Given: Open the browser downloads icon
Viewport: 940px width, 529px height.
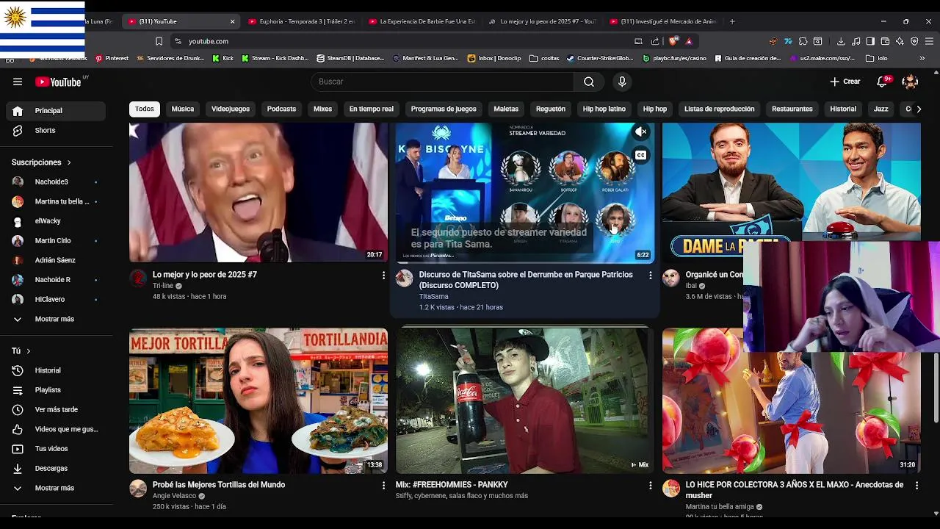Looking at the screenshot, I should pos(841,41).
